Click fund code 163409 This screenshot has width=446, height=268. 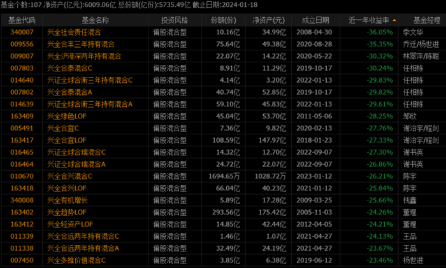[22, 116]
